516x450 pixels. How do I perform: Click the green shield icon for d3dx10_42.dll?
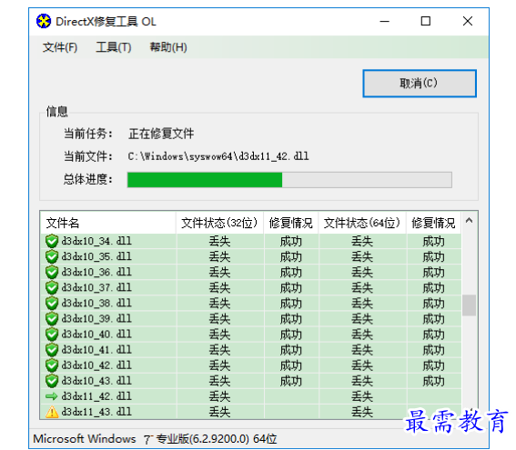point(52,365)
